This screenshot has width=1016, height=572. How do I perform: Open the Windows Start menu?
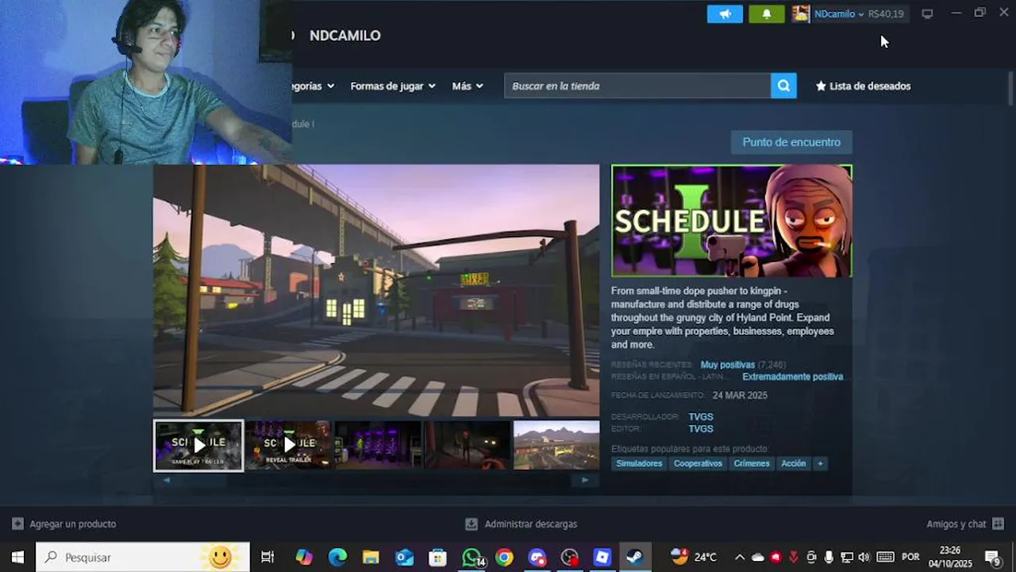17,557
